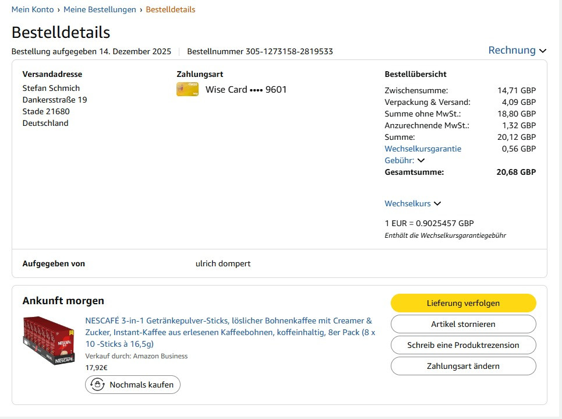Click Nochmals kaufen button
The image size is (562, 419).
[133, 385]
